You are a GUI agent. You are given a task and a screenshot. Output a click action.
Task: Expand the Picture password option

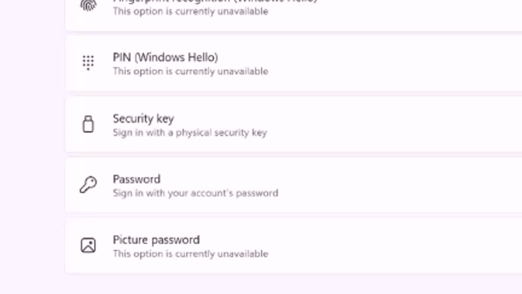[x=156, y=240]
